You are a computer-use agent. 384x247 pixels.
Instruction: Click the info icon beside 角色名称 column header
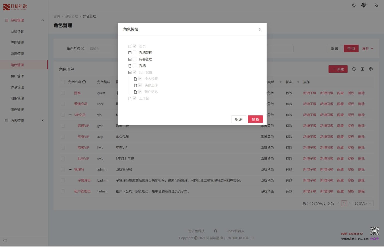84,82
